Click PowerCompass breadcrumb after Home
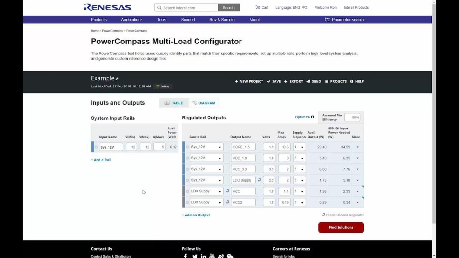 112,31
